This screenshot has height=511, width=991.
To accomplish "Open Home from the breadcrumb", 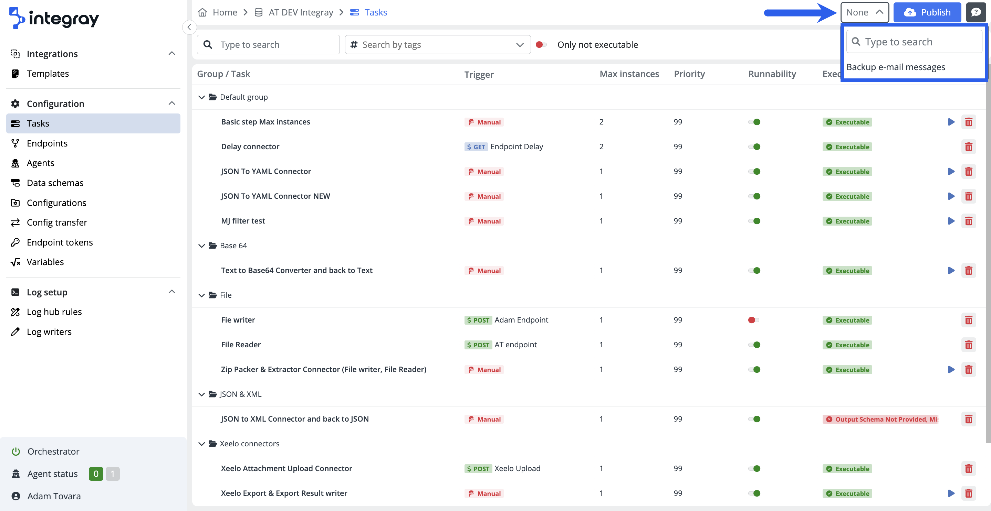I will 224,12.
